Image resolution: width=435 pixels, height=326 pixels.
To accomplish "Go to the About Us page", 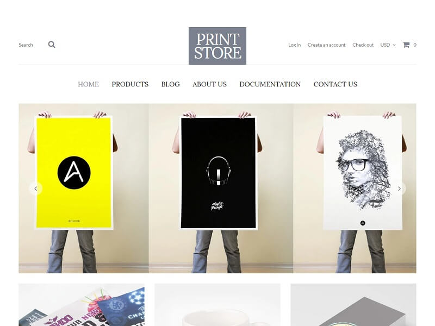I will 210,84.
